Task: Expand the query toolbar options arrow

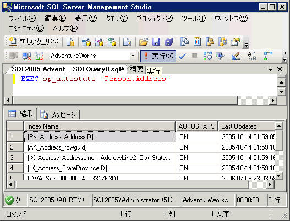Action: (x=284, y=59)
